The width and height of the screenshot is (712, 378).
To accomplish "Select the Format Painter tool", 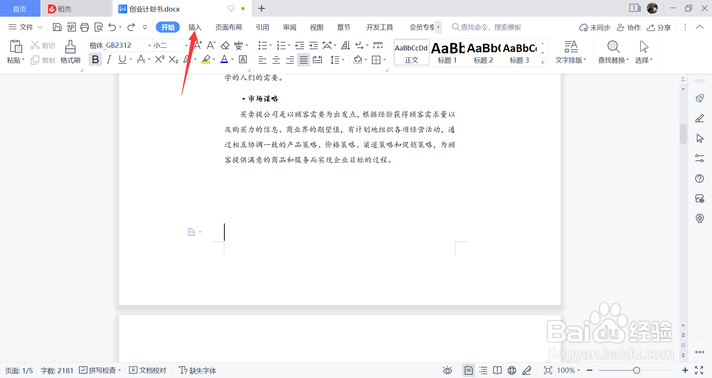I will 70,52.
